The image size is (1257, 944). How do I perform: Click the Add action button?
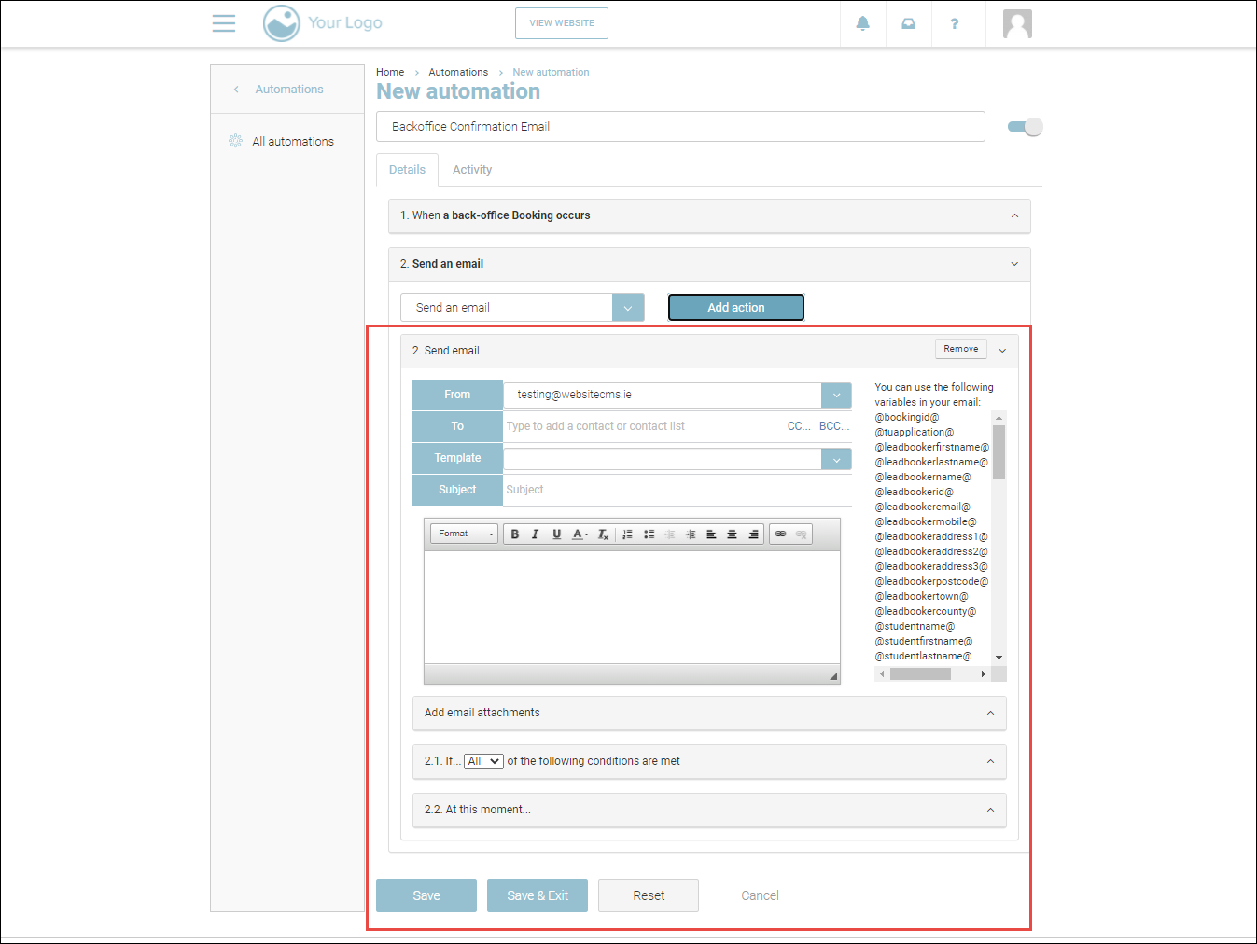735,308
